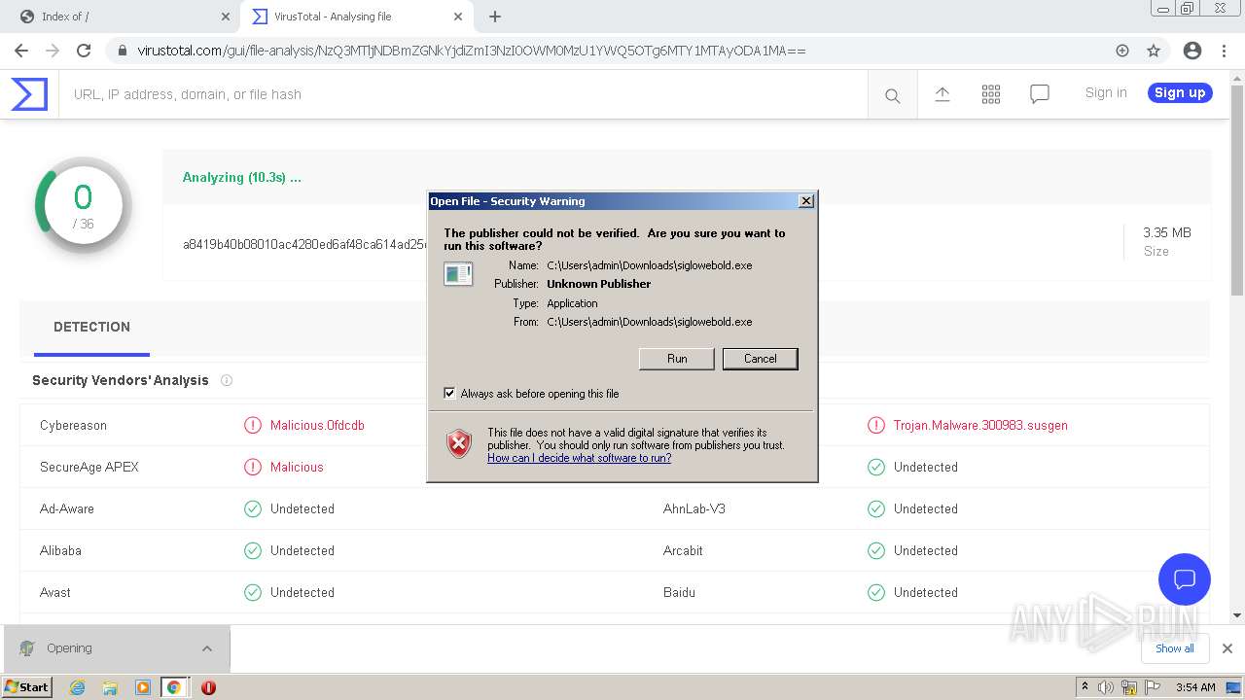Switch to the Index of / tab
The width and height of the screenshot is (1245, 700).
click(122, 17)
